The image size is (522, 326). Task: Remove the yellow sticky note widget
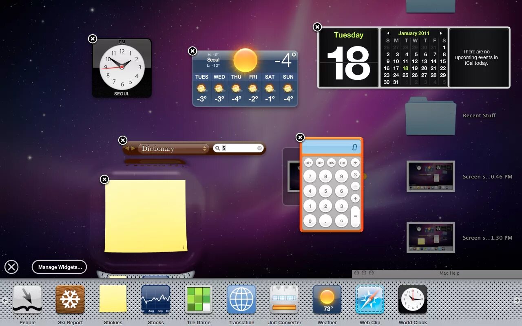pyautogui.click(x=104, y=179)
